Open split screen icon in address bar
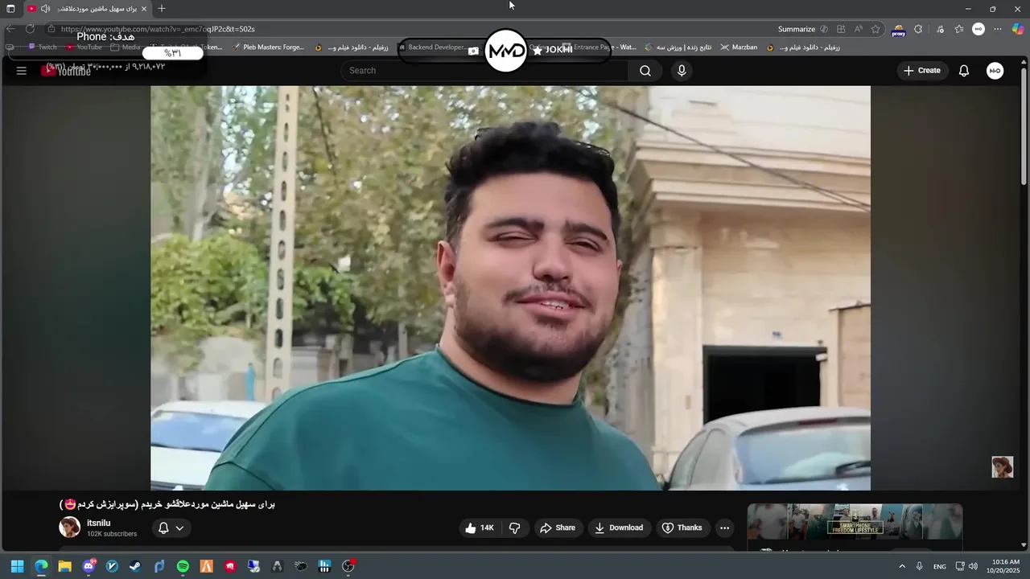This screenshot has height=579, width=1030. point(841,29)
